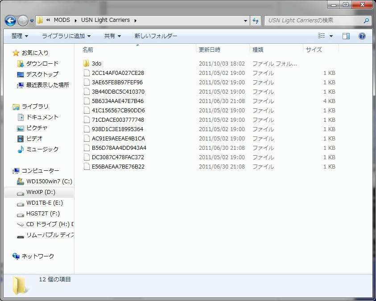This screenshot has width=376, height=301.
Task: Maximize the Explorer window
Action: (346, 4)
